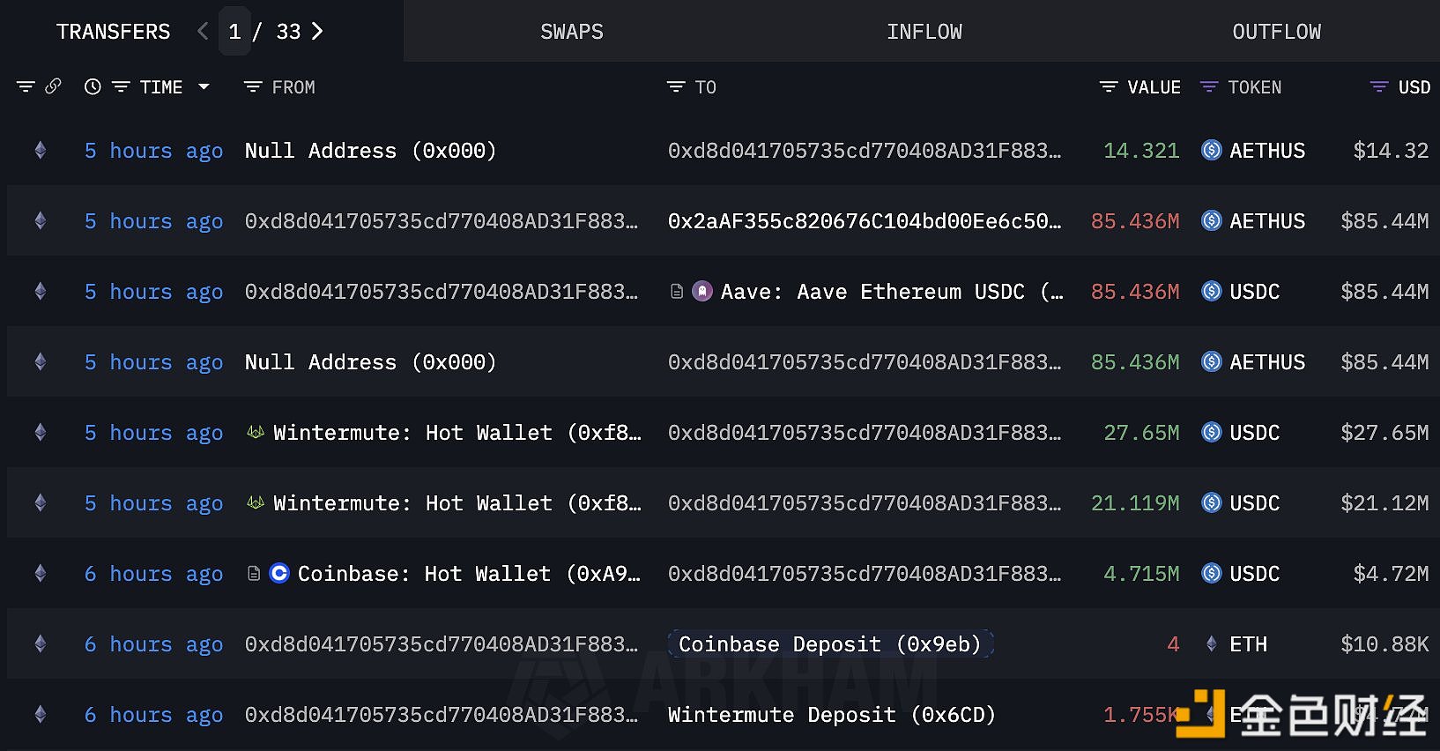Open the INFLOW tab
This screenshot has width=1440, height=751.
tap(924, 32)
